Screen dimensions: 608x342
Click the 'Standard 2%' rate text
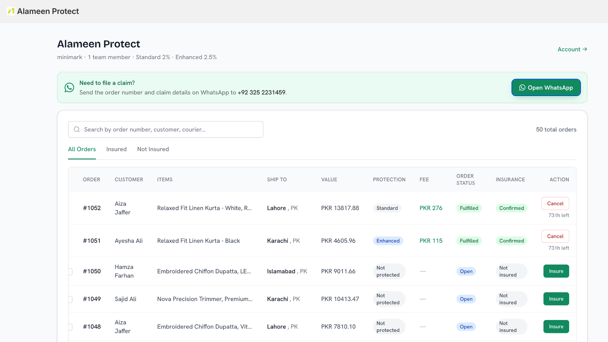pyautogui.click(x=153, y=57)
